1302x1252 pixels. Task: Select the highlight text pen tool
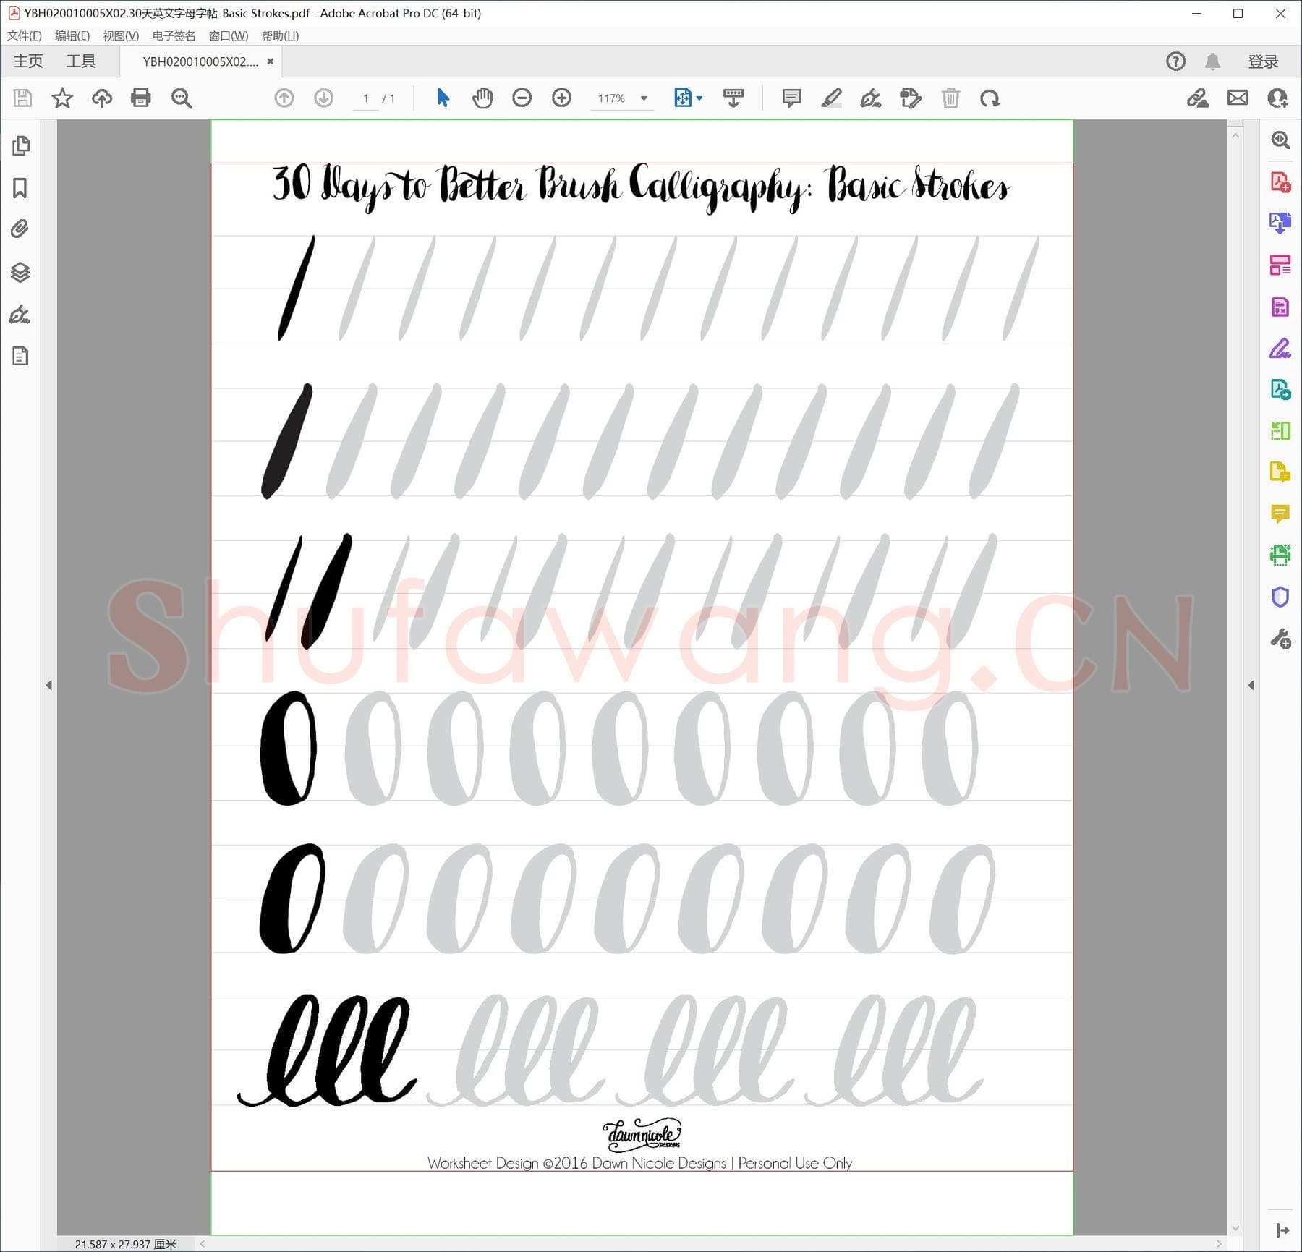832,98
